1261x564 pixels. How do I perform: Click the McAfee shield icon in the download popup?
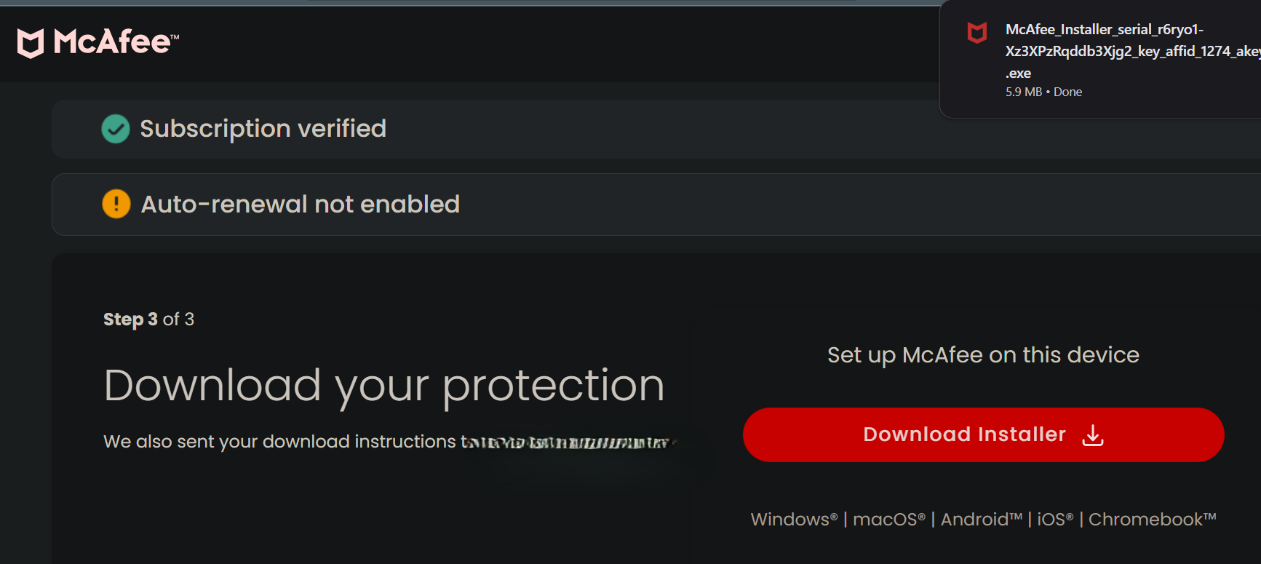976,33
